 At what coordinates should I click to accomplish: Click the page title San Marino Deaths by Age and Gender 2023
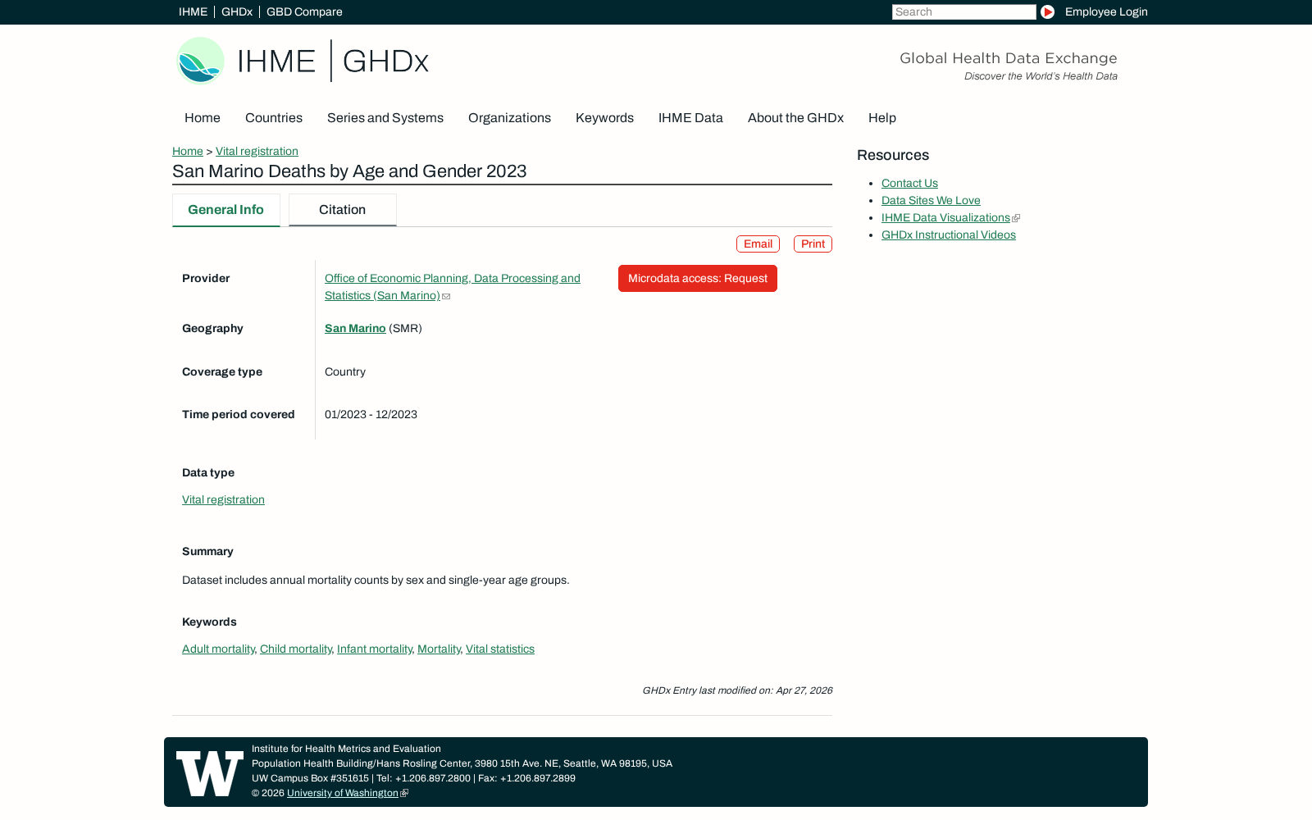(349, 171)
